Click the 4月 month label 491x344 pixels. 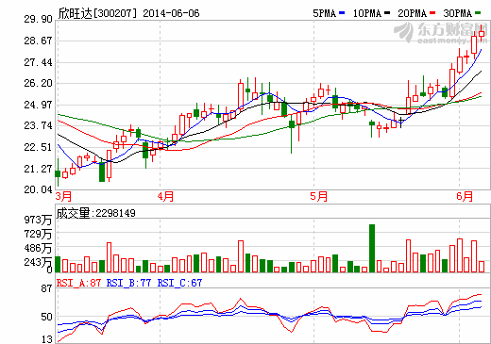tap(165, 196)
